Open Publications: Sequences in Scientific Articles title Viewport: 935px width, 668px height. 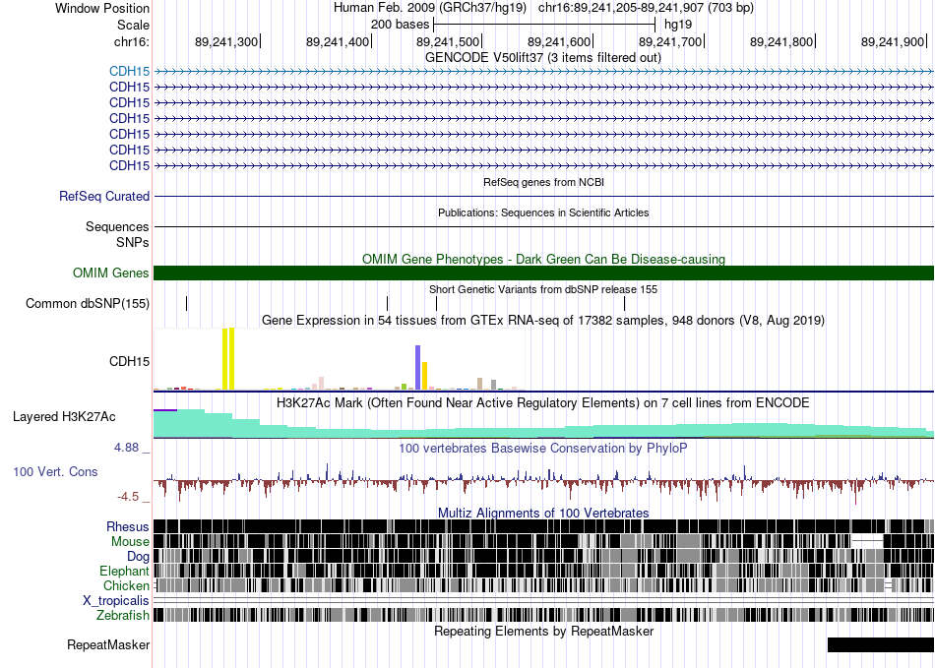click(543, 213)
